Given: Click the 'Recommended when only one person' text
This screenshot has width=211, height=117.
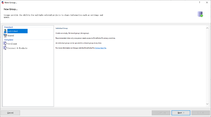Looking at the screenshot, I should [85, 38].
